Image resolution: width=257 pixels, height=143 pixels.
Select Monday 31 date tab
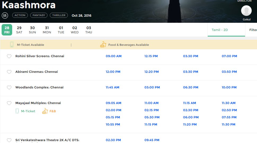point(47,30)
